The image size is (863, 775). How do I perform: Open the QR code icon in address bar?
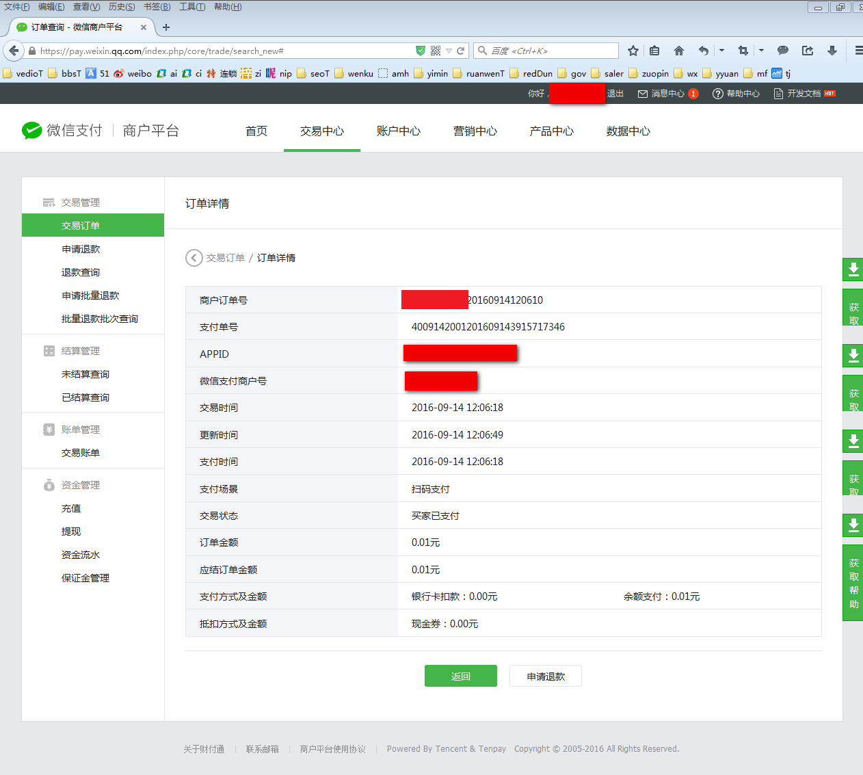[x=436, y=51]
